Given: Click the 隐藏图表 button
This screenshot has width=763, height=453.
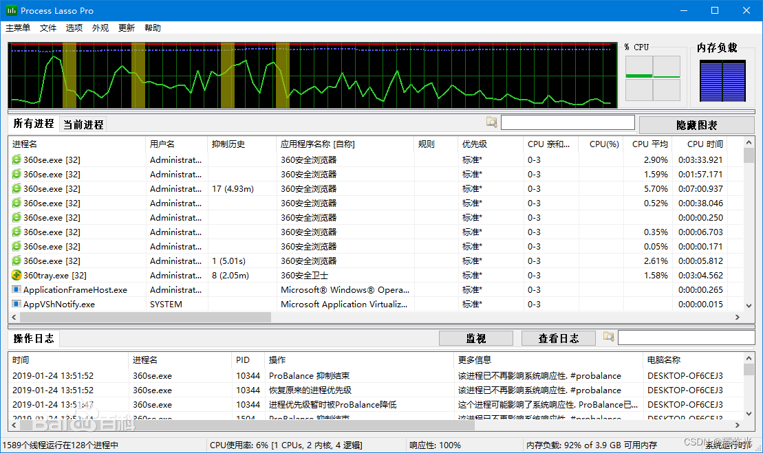Looking at the screenshot, I should tap(696, 125).
